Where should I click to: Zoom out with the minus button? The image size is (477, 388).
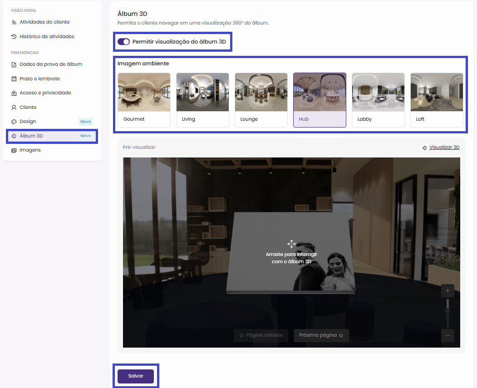pyautogui.click(x=447, y=335)
